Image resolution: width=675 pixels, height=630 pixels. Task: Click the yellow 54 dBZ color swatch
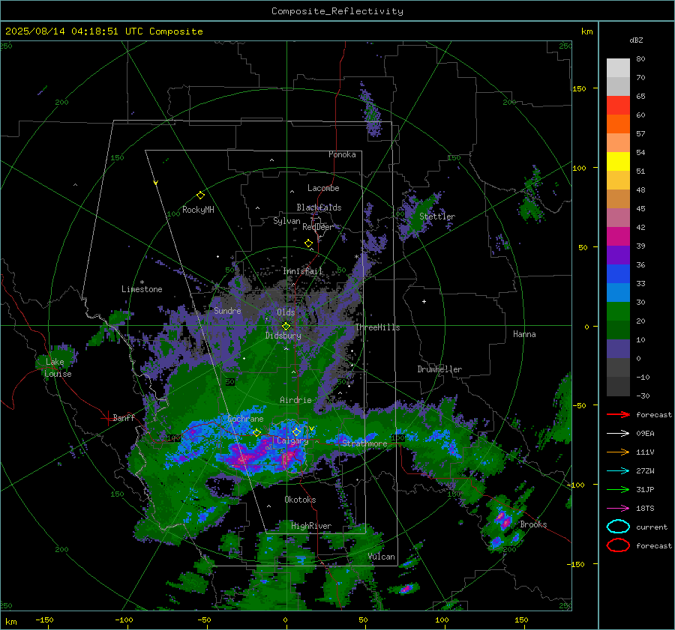click(618, 161)
